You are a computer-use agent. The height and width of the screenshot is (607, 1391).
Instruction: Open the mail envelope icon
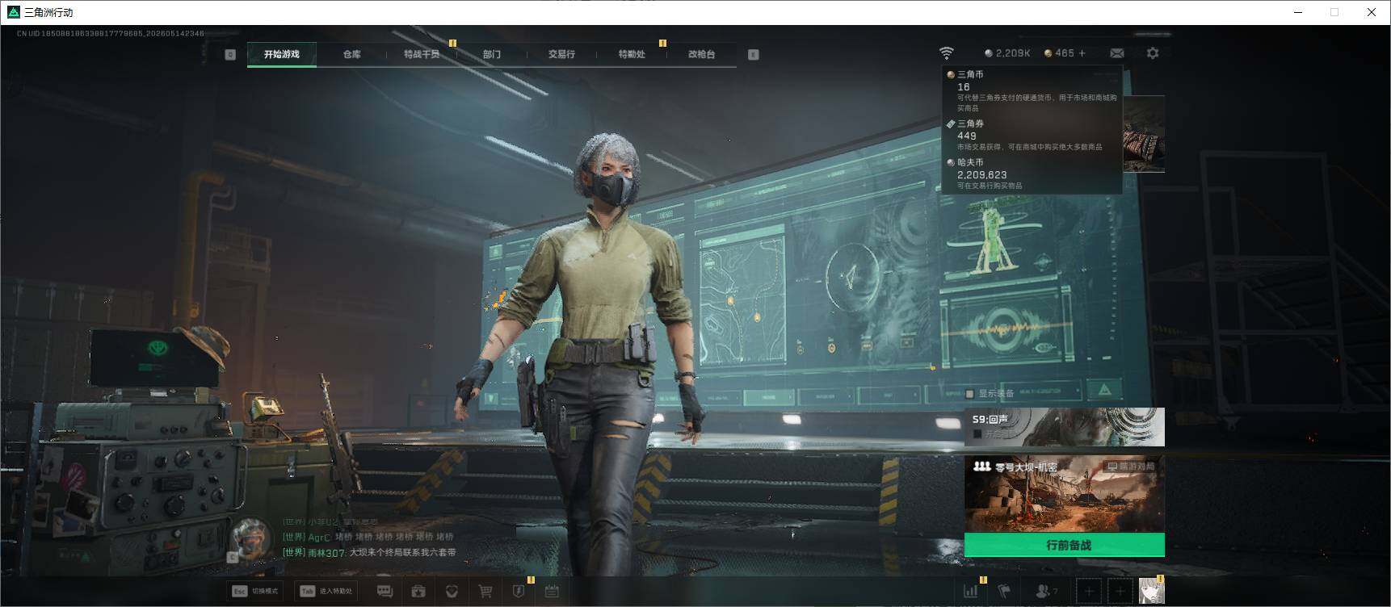click(1117, 53)
